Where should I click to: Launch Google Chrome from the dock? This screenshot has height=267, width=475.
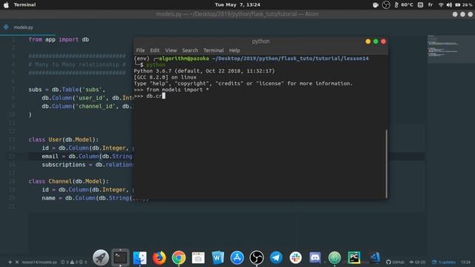click(x=179, y=258)
